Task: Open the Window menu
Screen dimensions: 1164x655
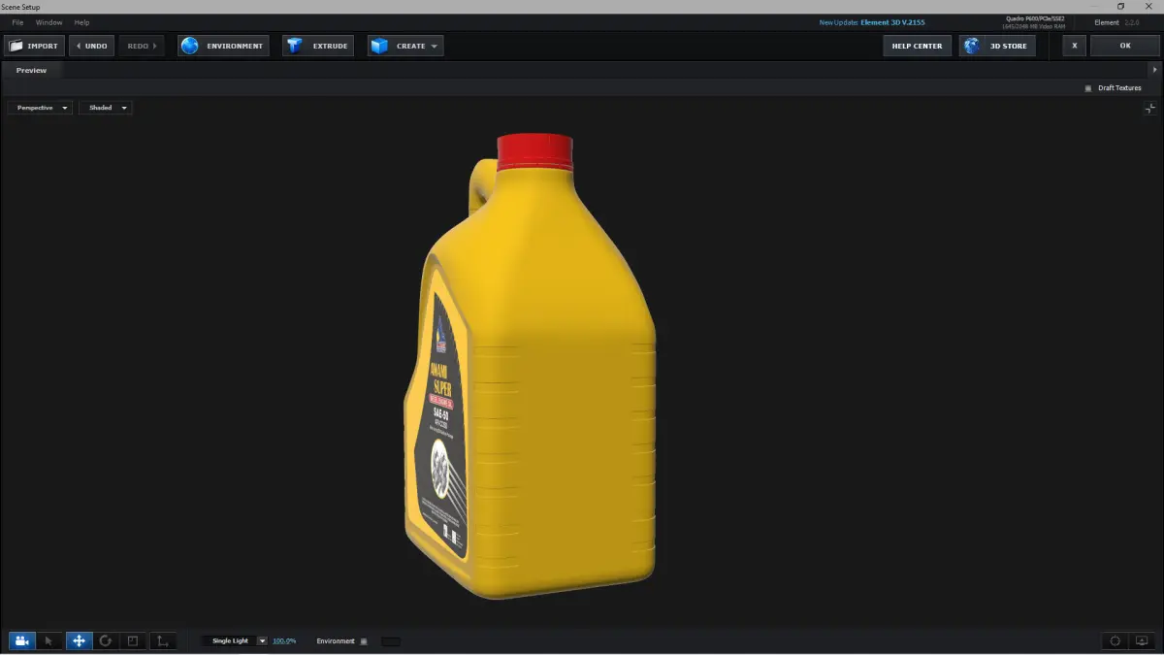Action: tap(48, 22)
